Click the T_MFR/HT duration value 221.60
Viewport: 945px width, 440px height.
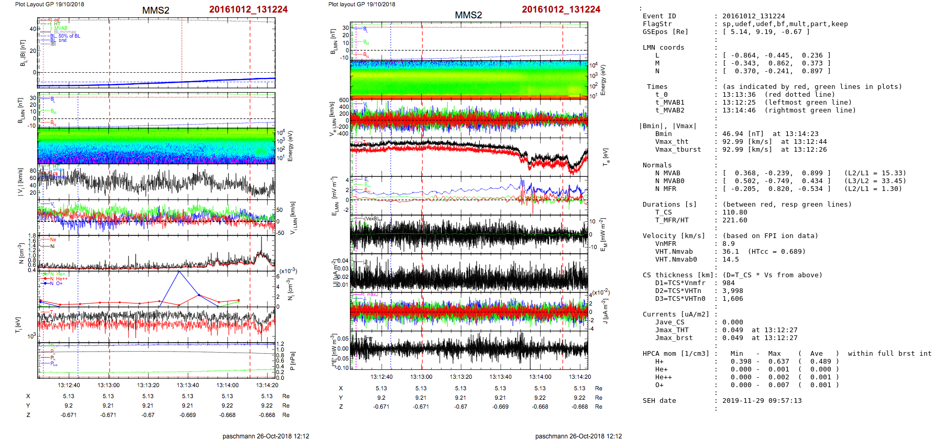coord(734,220)
